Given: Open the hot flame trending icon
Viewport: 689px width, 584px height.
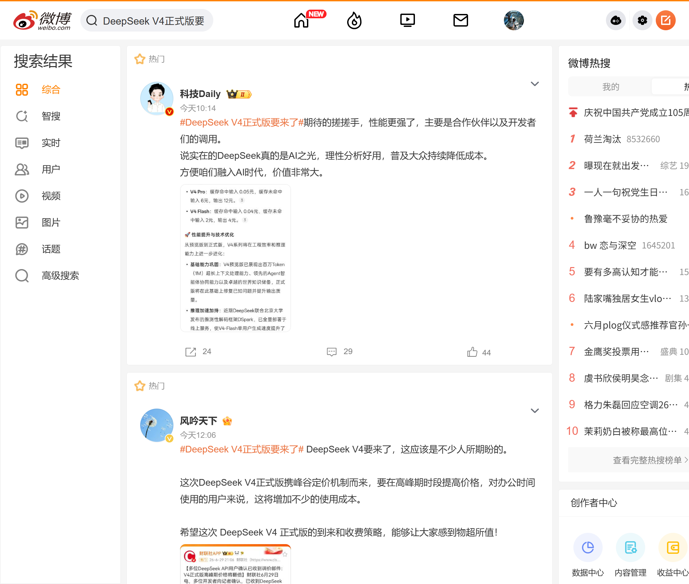Looking at the screenshot, I should click(x=354, y=21).
